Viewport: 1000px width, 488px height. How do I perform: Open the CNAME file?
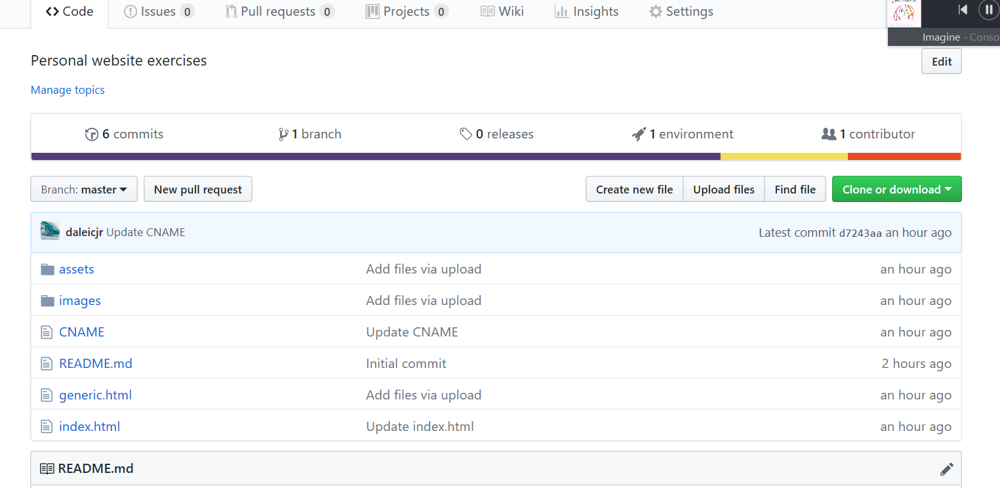coord(82,332)
